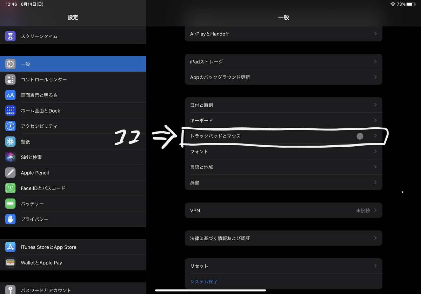Tap the home indicator bar
421x294 pixels.
pyautogui.click(x=210, y=290)
